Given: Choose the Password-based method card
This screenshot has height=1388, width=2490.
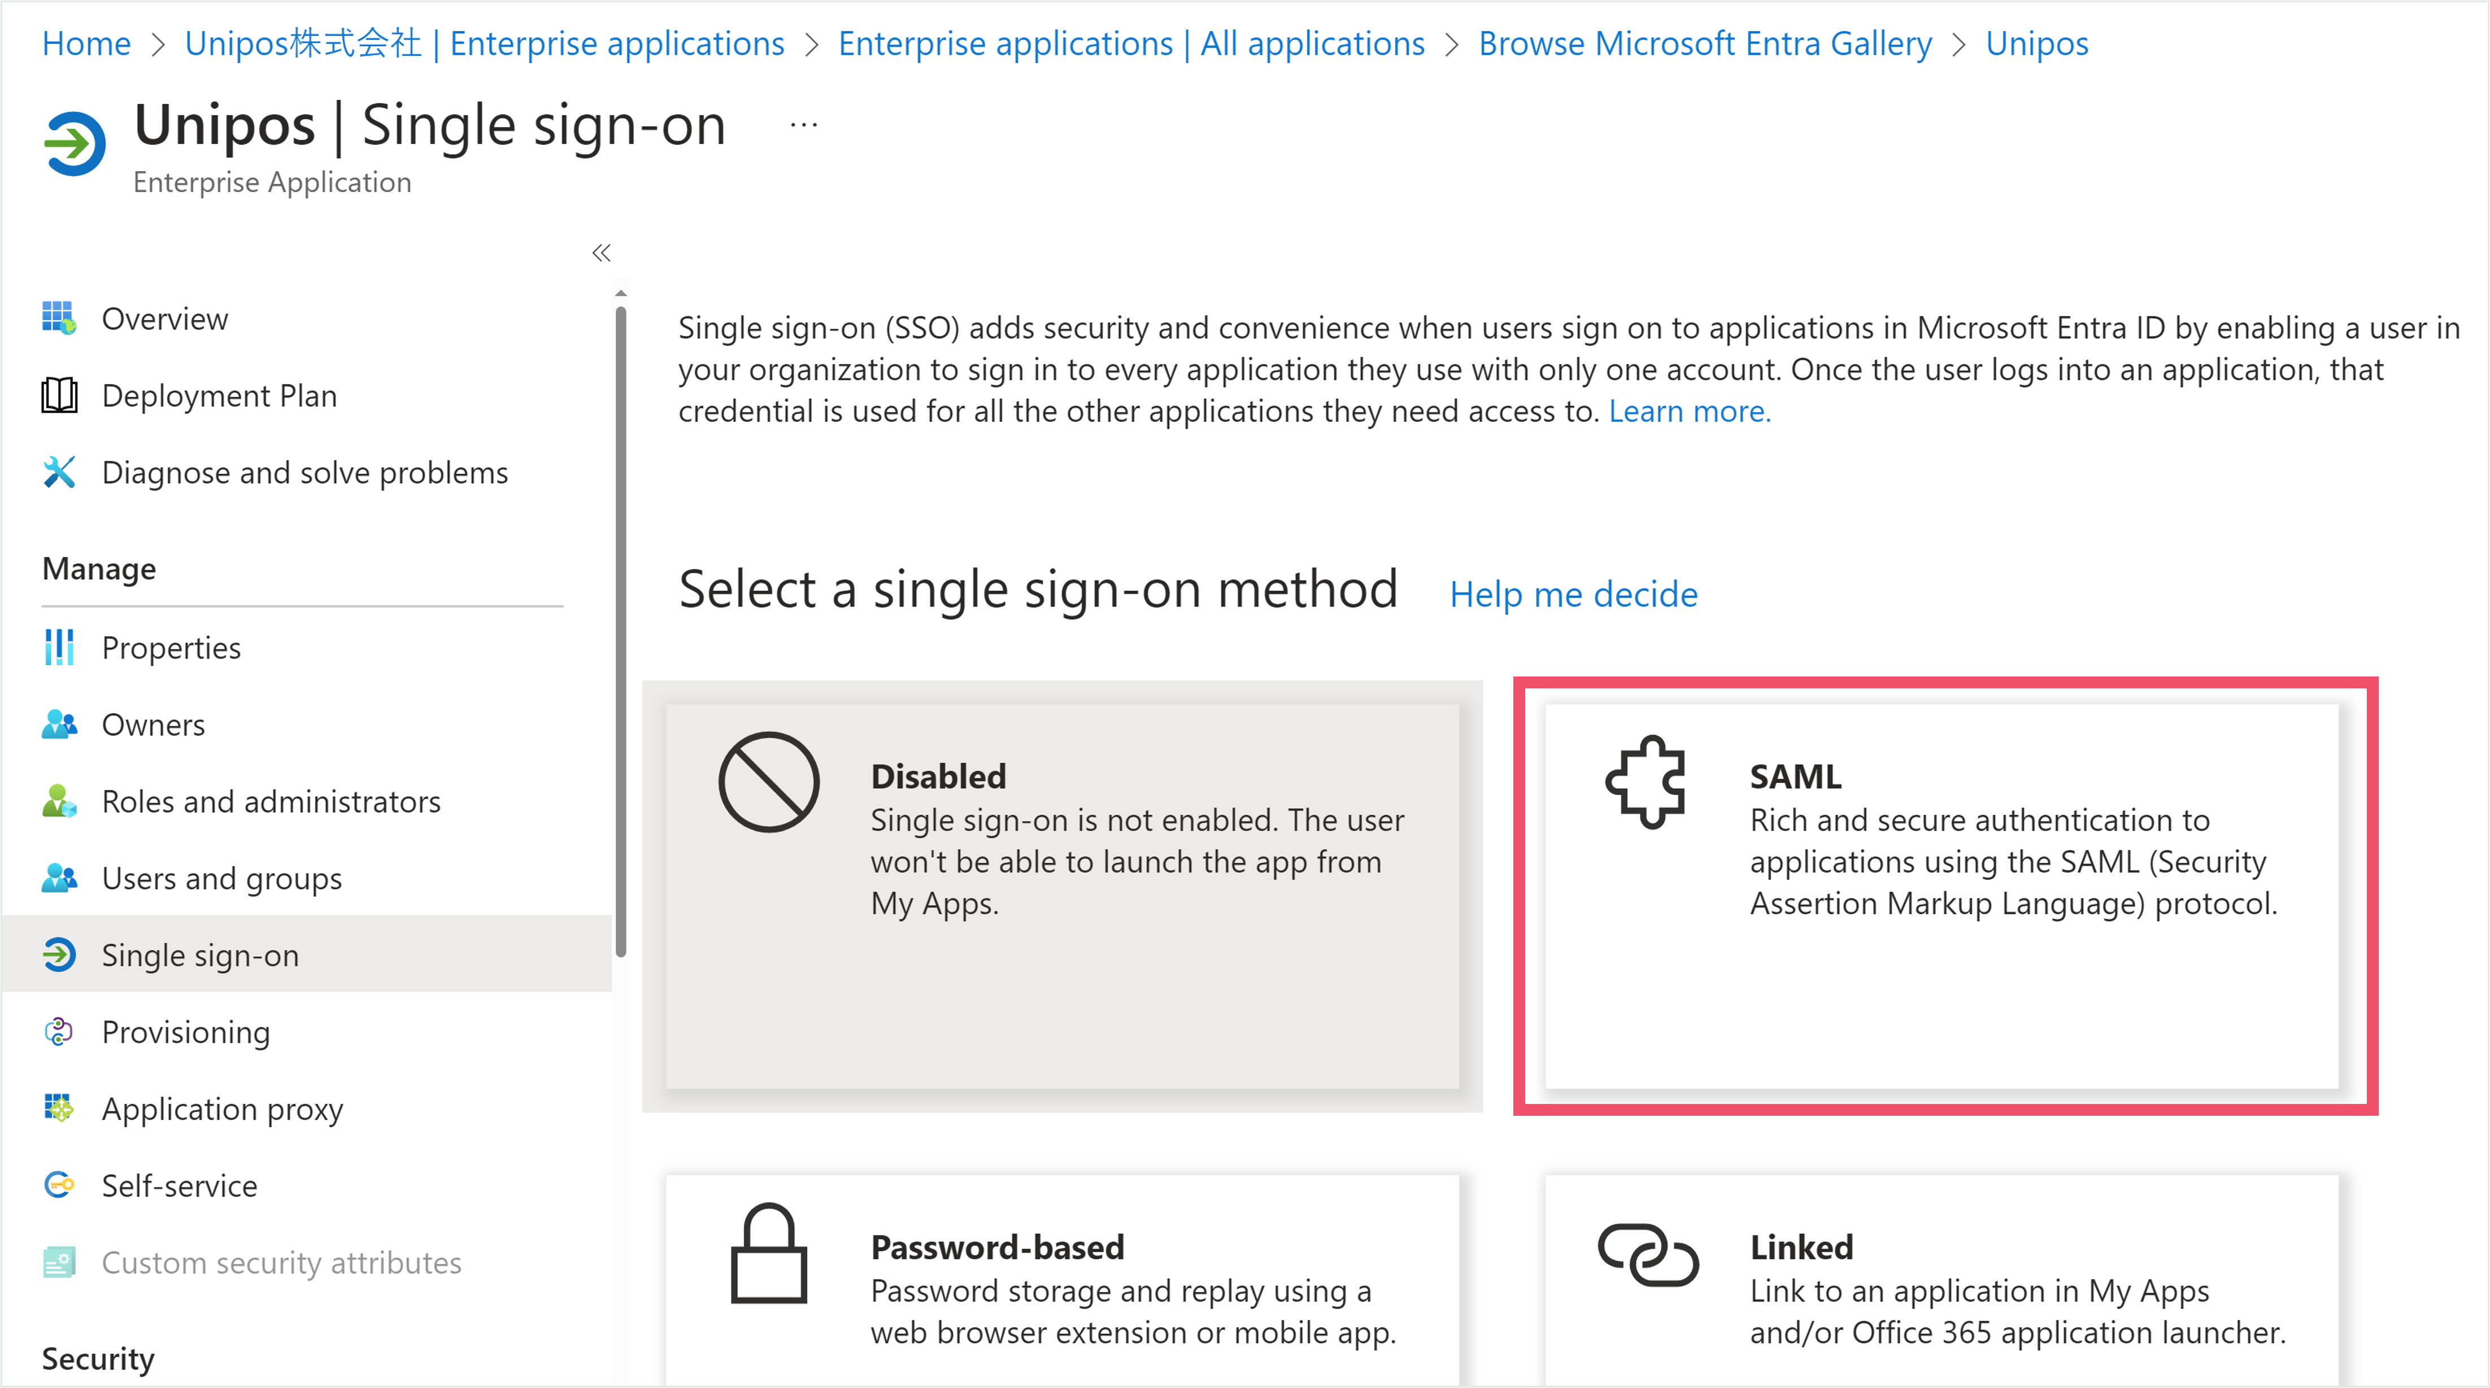Looking at the screenshot, I should click(x=1063, y=1280).
